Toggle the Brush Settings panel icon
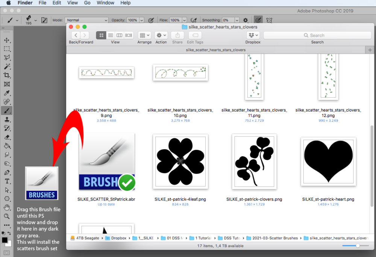The image size is (376, 257). click(44, 20)
